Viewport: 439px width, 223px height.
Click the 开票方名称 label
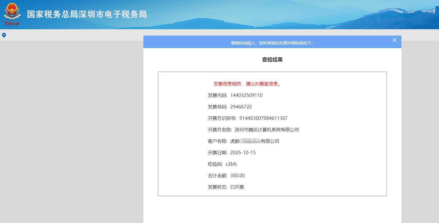pyautogui.click(x=220, y=130)
